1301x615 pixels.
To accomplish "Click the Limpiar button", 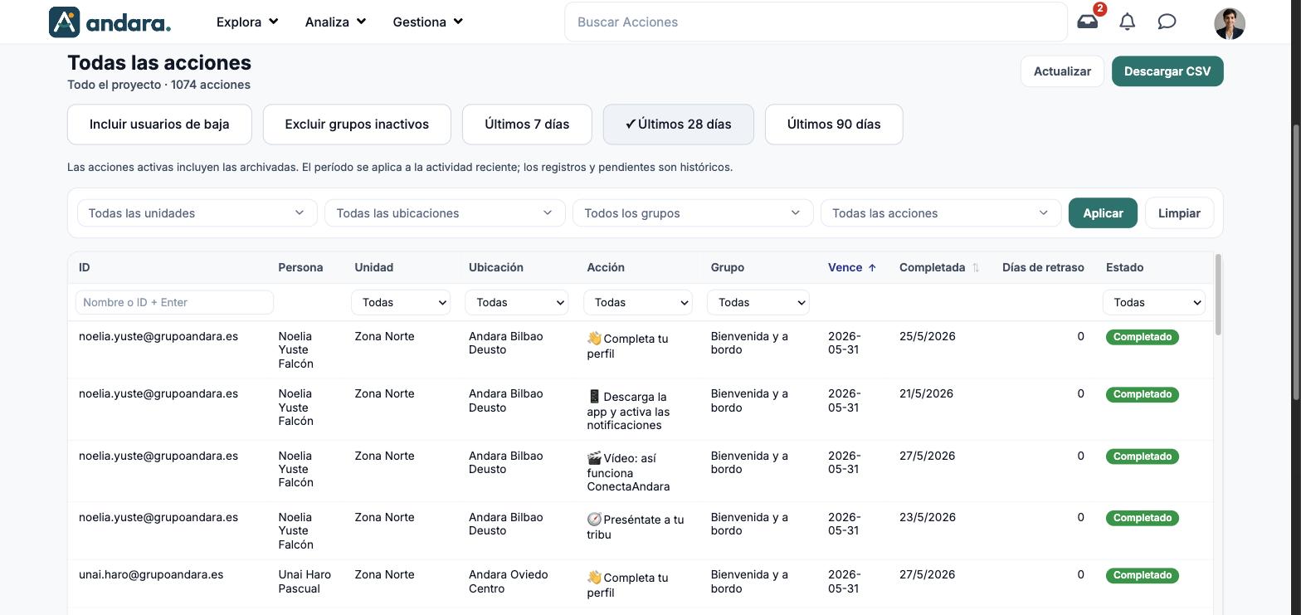I will [1179, 213].
